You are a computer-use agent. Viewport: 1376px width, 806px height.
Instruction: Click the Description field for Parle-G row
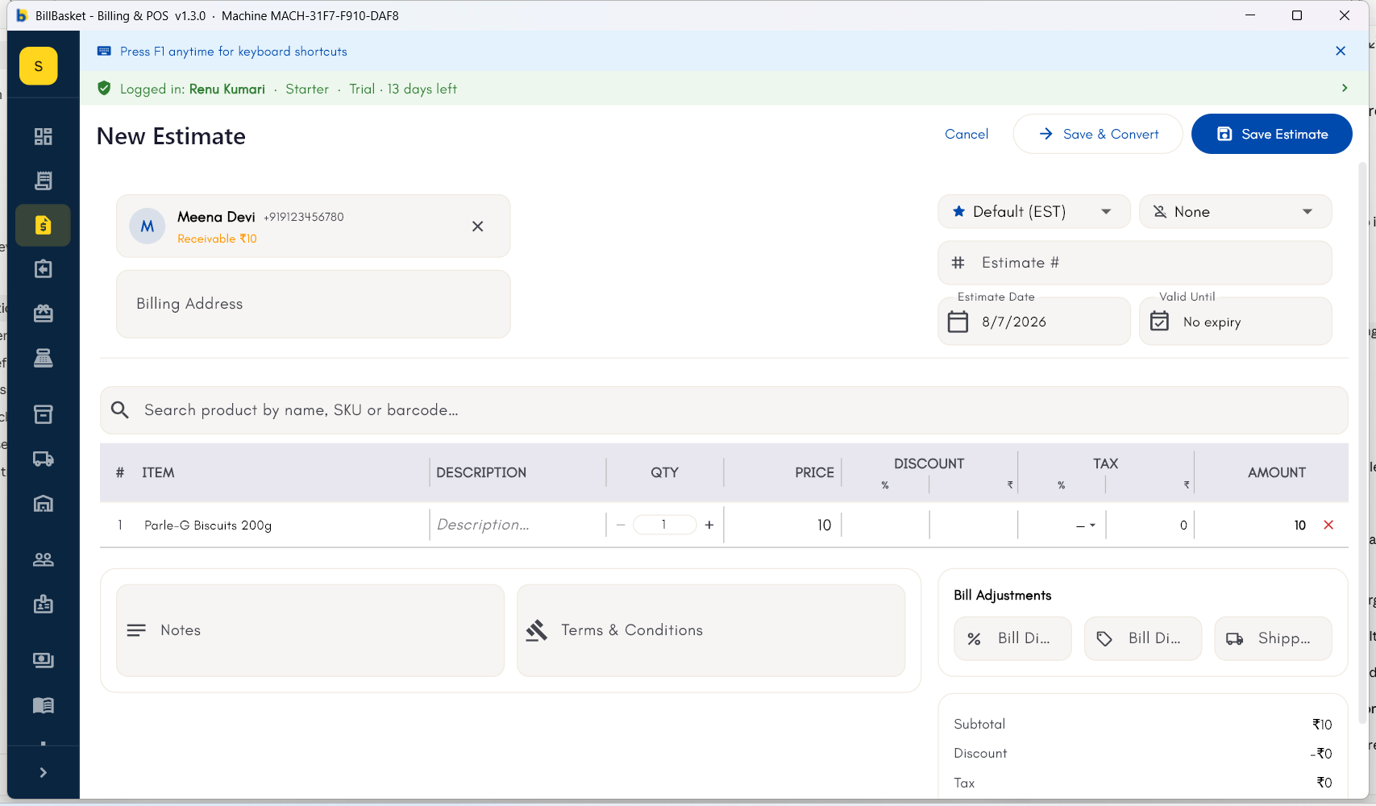pos(518,525)
